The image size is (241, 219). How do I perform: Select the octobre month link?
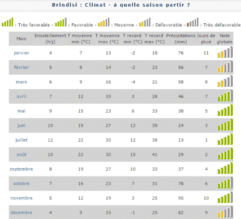click(21, 184)
